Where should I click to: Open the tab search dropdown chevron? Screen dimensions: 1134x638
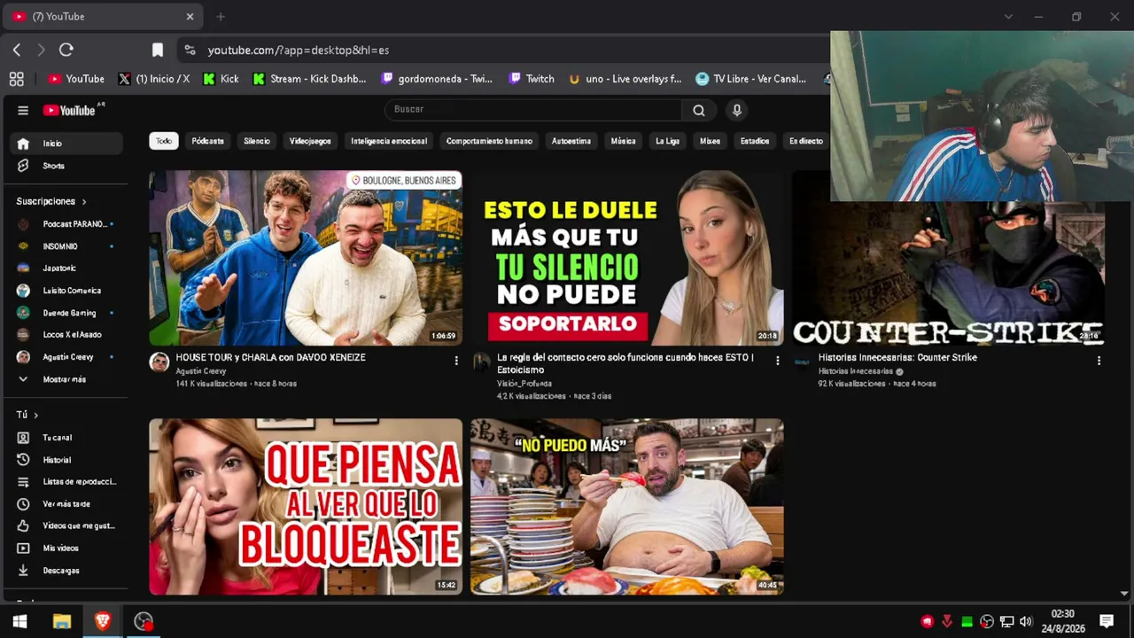pyautogui.click(x=1008, y=17)
